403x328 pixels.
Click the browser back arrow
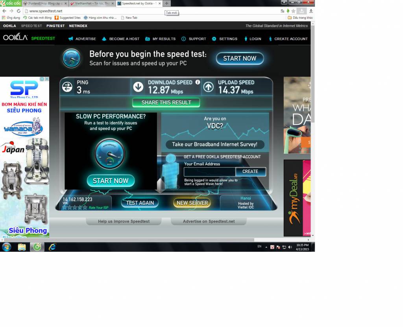pyautogui.click(x=4, y=11)
